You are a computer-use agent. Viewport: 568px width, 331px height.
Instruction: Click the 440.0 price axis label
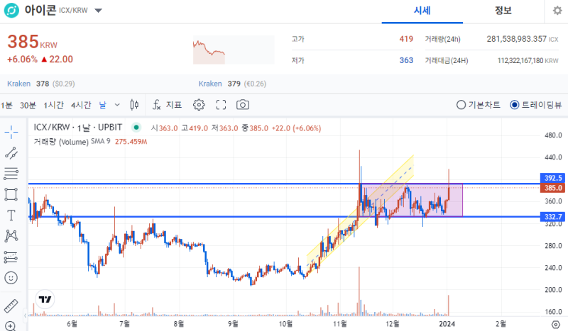tap(553, 157)
